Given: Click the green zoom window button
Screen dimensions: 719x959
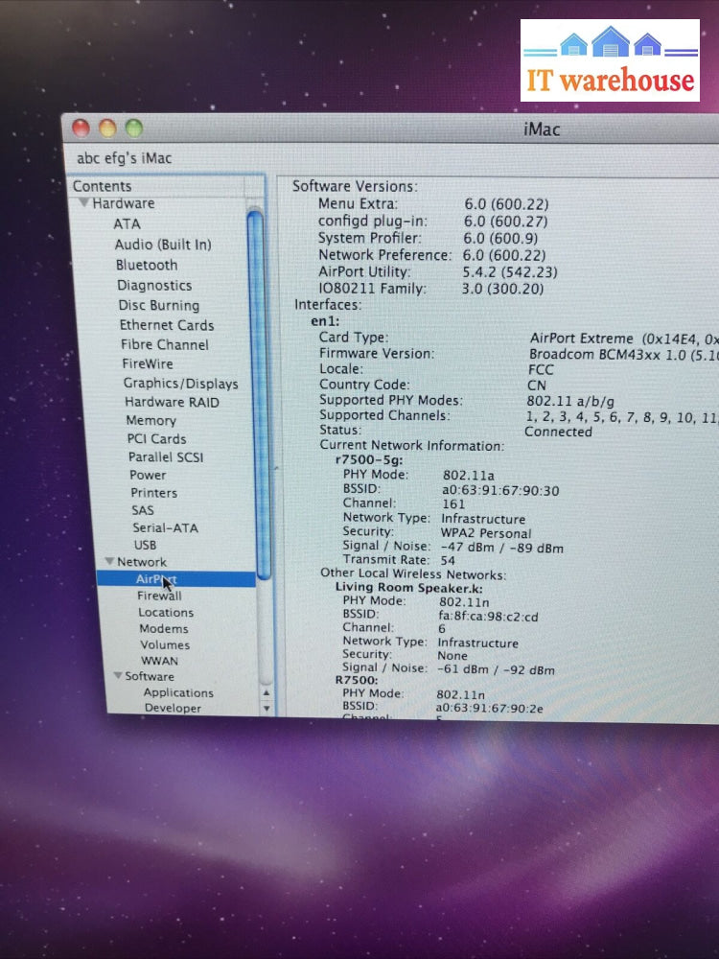Looking at the screenshot, I should [x=133, y=128].
